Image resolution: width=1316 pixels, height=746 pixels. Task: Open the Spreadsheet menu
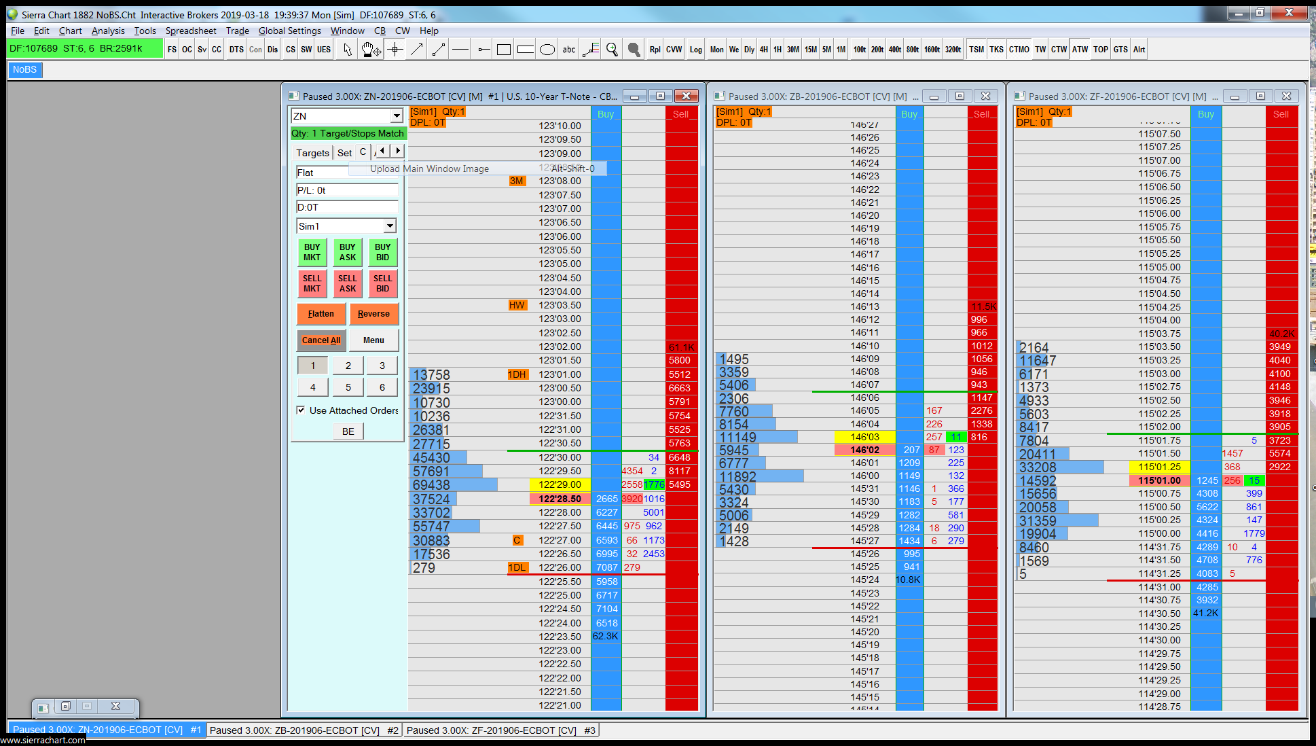tap(191, 31)
